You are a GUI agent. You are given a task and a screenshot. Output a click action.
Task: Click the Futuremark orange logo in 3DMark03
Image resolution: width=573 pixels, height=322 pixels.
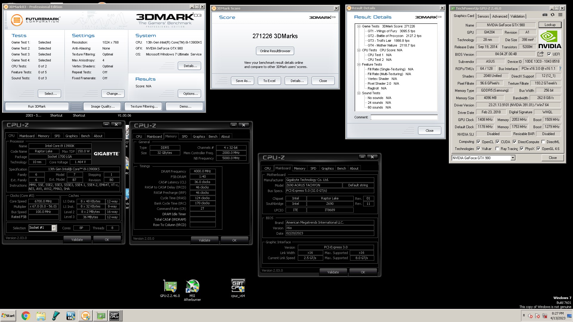(17, 20)
